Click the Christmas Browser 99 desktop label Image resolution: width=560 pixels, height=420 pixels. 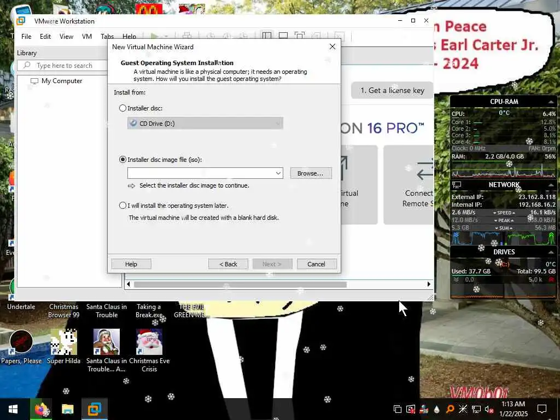pyautogui.click(x=63, y=311)
